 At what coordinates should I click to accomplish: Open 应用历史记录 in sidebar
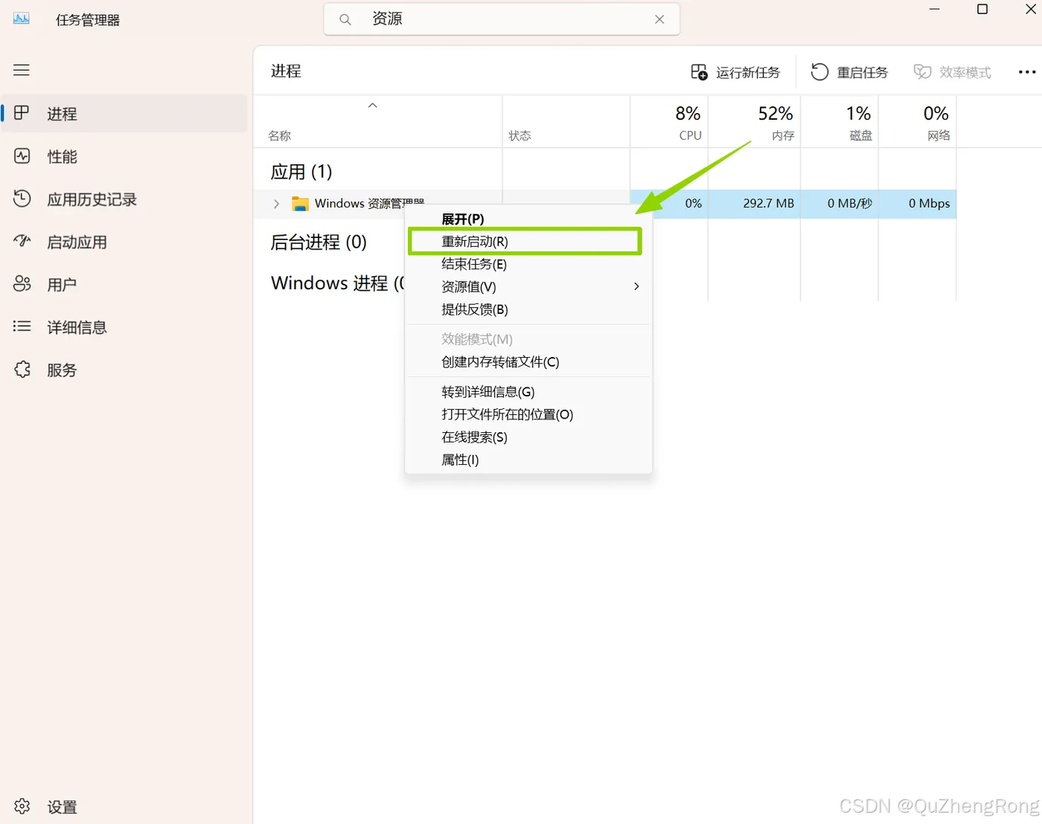coord(124,199)
